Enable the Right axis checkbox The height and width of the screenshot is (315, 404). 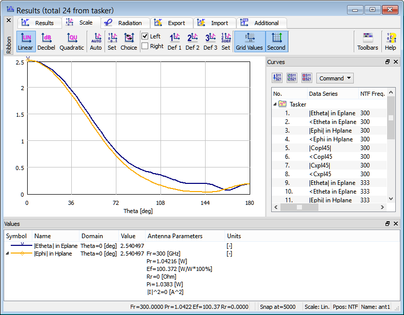(145, 46)
